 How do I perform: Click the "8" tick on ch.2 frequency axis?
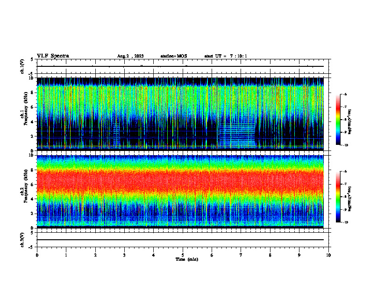tap(32, 170)
